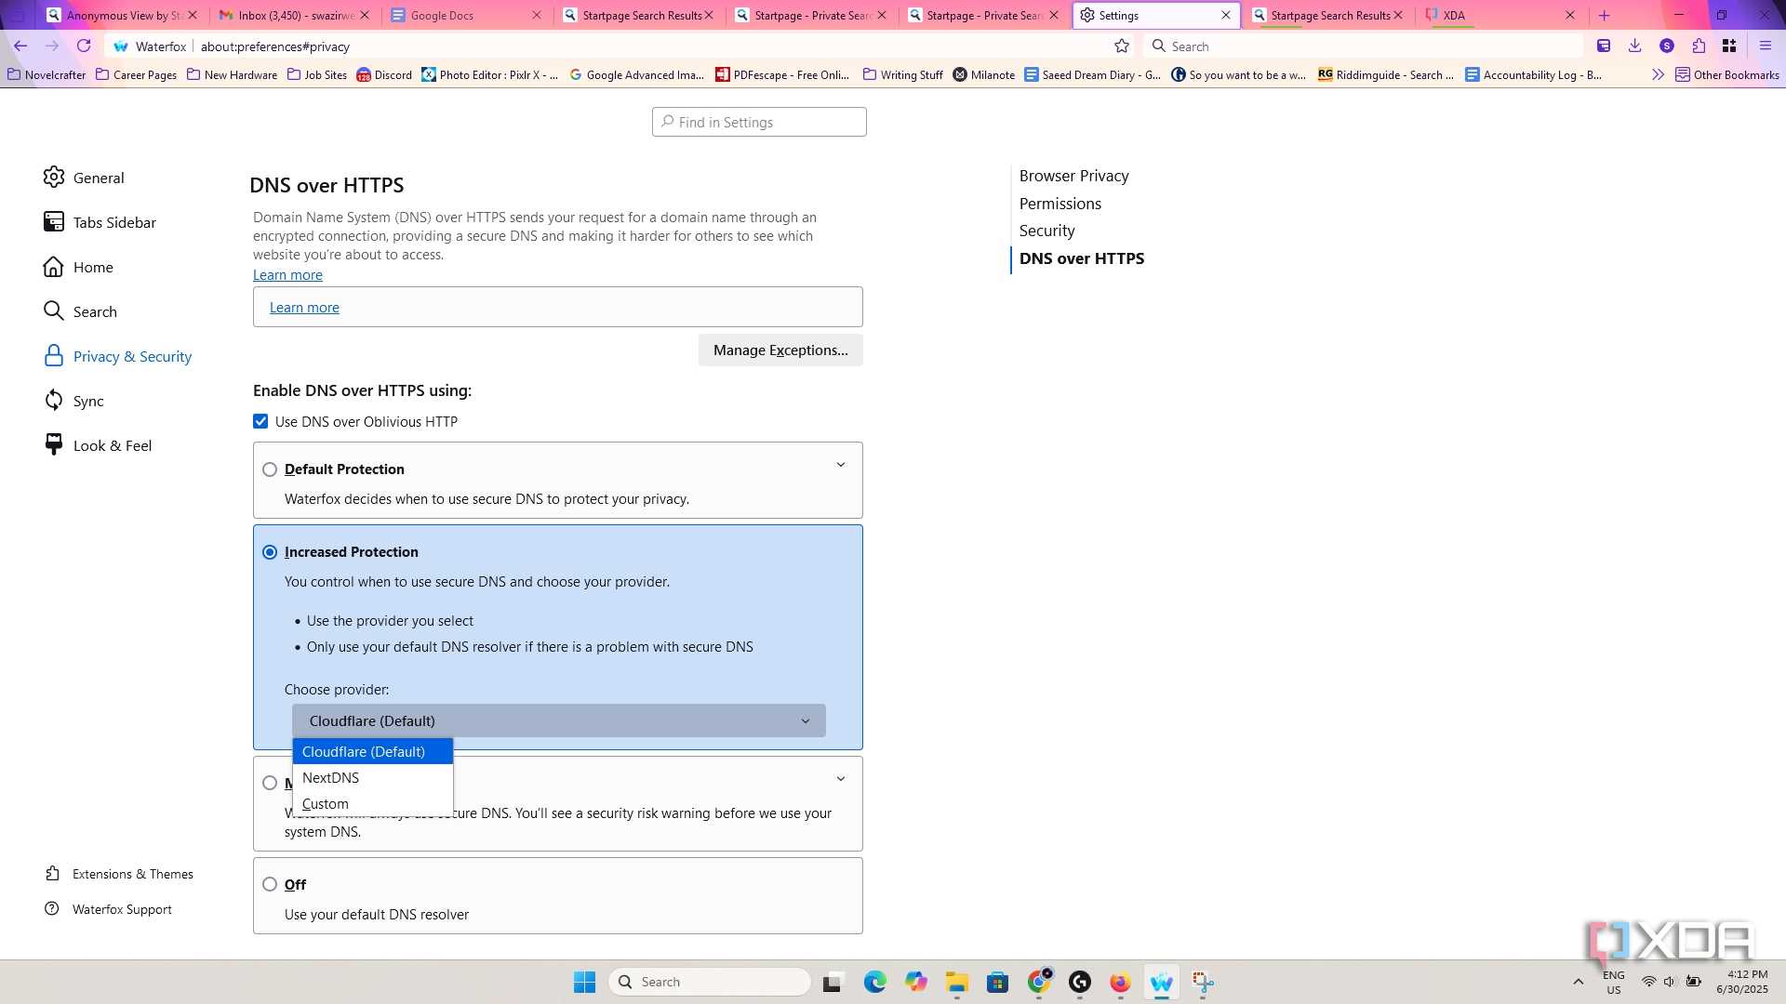
Task: Expand the Default Protection chevron
Action: [841, 465]
